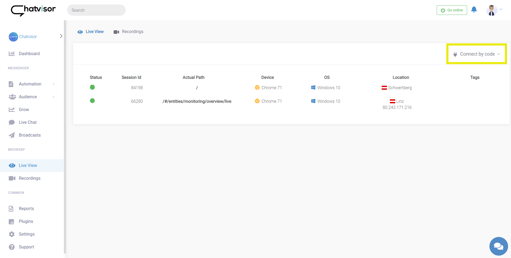Open Reports in the sidebar
The width and height of the screenshot is (511, 258).
coord(26,208)
